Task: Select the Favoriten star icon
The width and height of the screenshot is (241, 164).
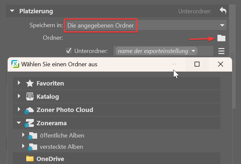Action: pos(30,83)
